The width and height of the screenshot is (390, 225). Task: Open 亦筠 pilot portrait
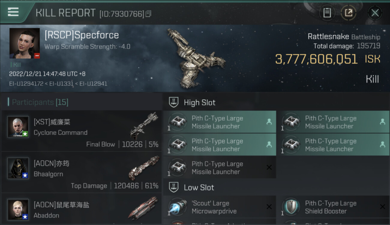18,168
